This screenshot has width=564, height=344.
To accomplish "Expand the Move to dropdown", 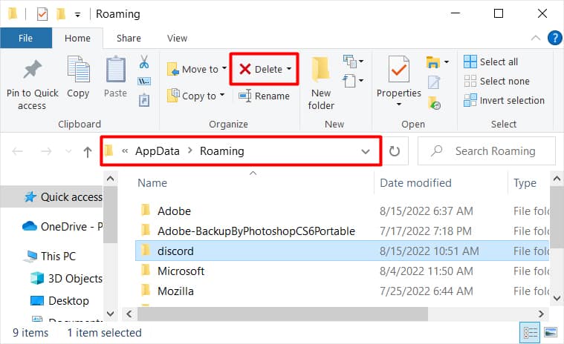I will [224, 70].
